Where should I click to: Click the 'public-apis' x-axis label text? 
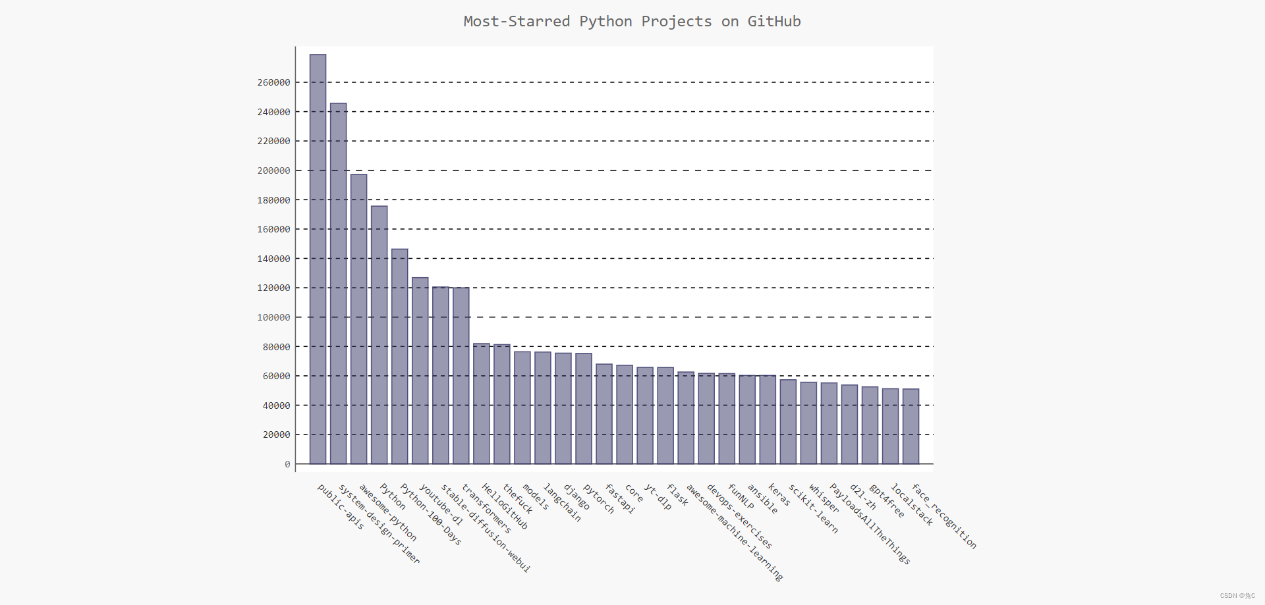click(x=341, y=507)
